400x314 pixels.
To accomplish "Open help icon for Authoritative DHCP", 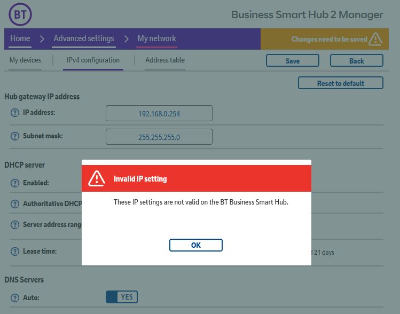I will click(15, 204).
